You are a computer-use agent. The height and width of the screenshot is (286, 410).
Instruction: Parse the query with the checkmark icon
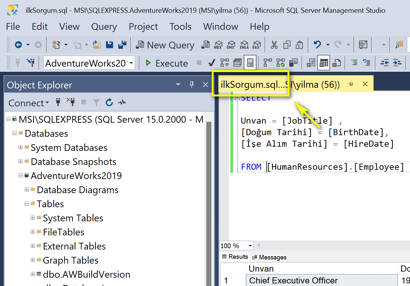[211, 63]
